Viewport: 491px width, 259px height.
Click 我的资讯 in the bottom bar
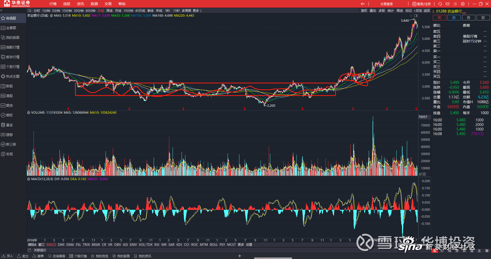click(143, 256)
